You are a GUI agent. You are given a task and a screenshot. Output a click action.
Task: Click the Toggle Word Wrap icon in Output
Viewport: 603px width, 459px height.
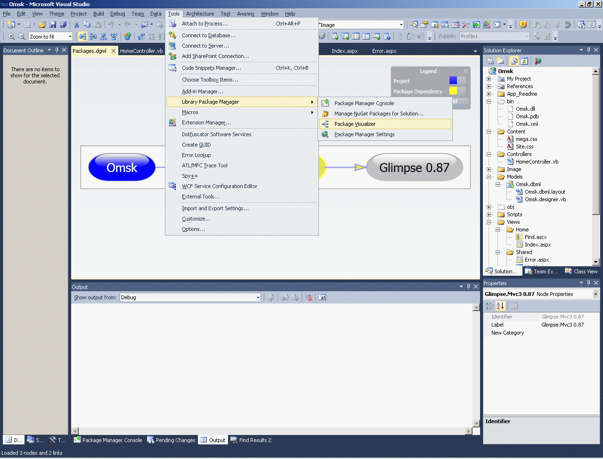[322, 297]
